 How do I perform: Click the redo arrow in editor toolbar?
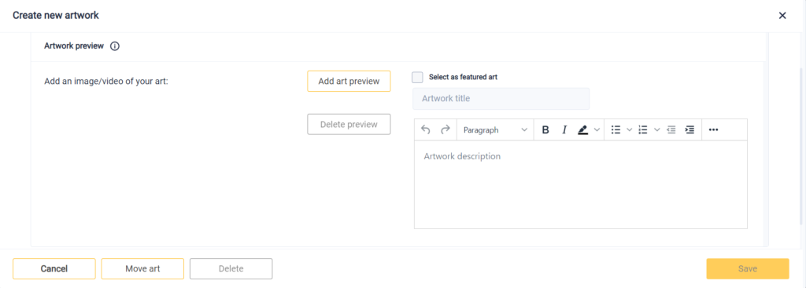coord(446,129)
